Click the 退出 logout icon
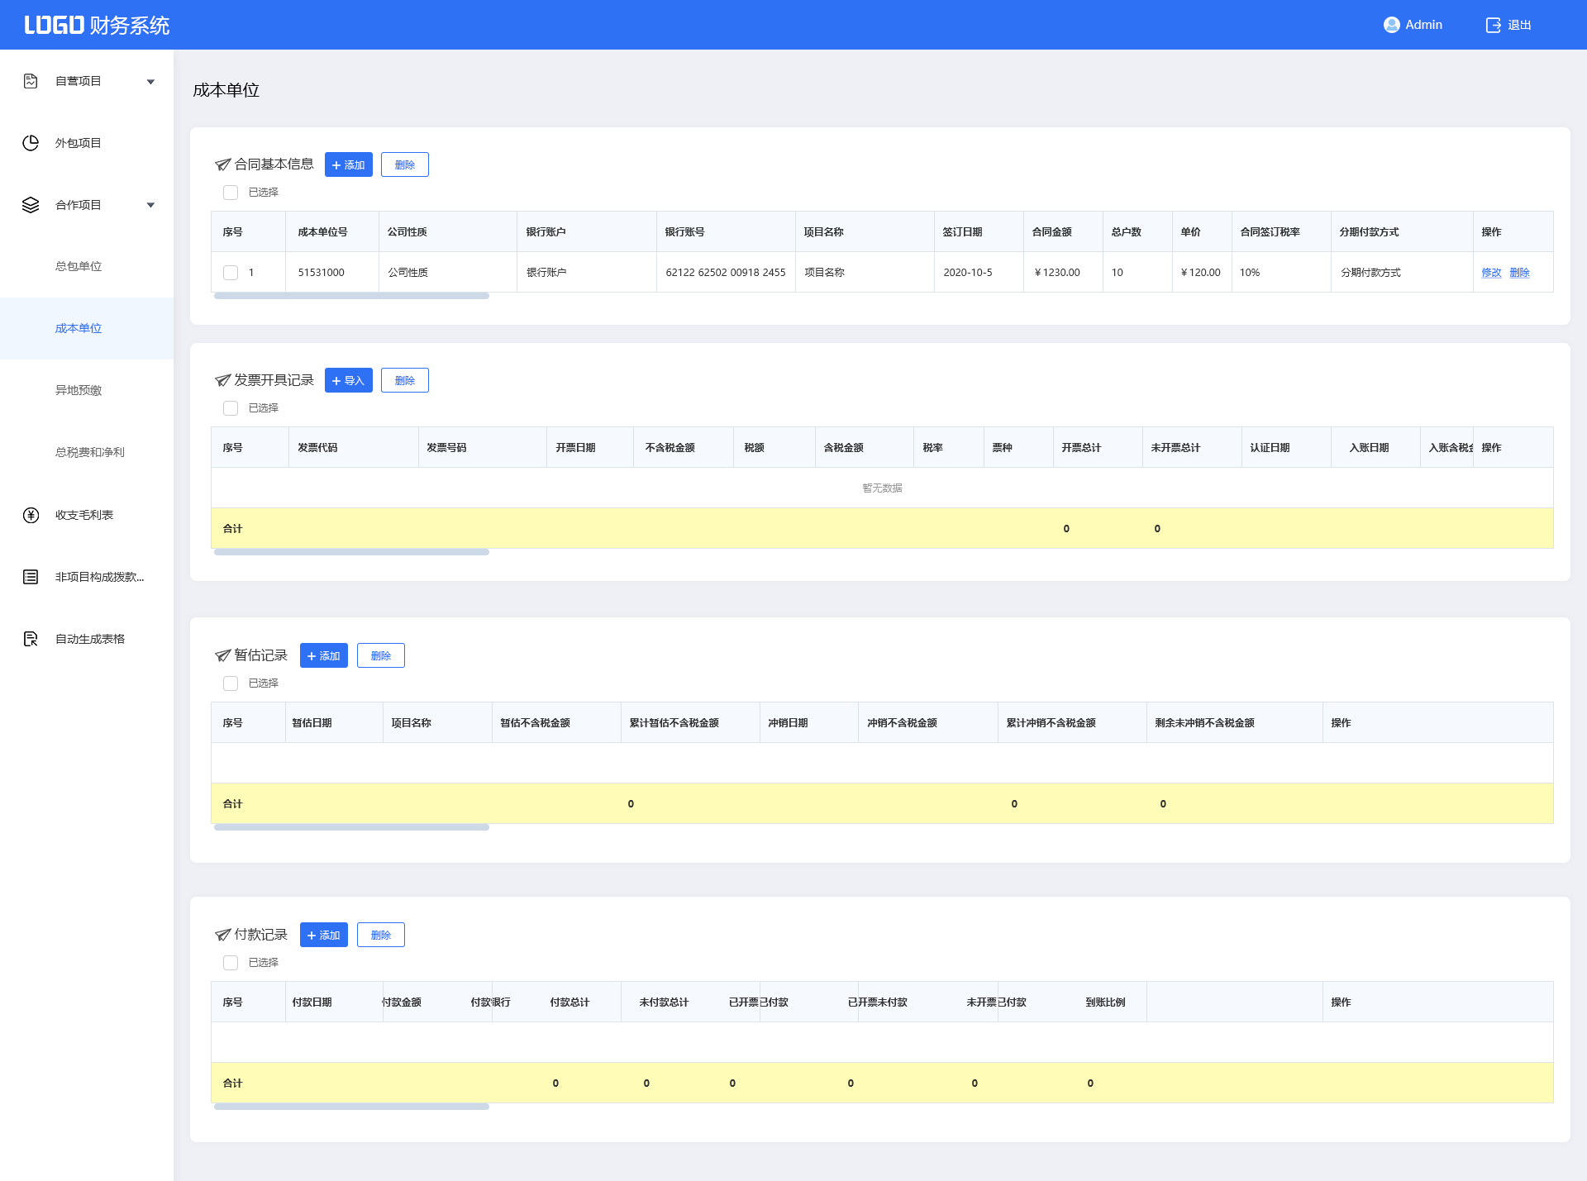Image resolution: width=1587 pixels, height=1181 pixels. 1493,25
